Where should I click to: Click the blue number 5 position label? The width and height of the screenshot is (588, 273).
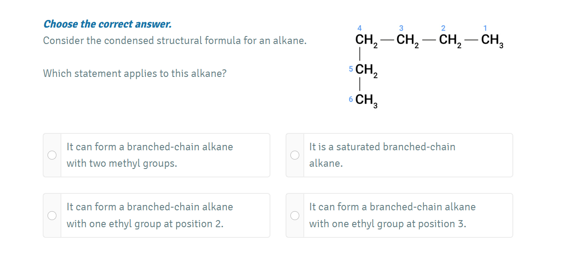click(351, 69)
